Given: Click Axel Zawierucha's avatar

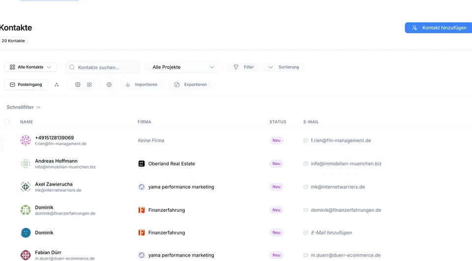Looking at the screenshot, I should [26, 187].
